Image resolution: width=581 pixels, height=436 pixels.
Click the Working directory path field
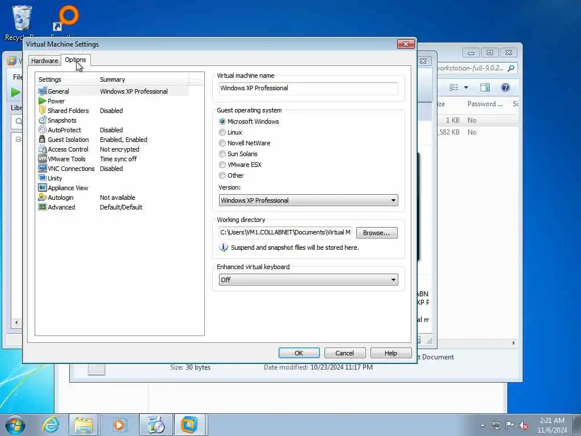click(285, 232)
